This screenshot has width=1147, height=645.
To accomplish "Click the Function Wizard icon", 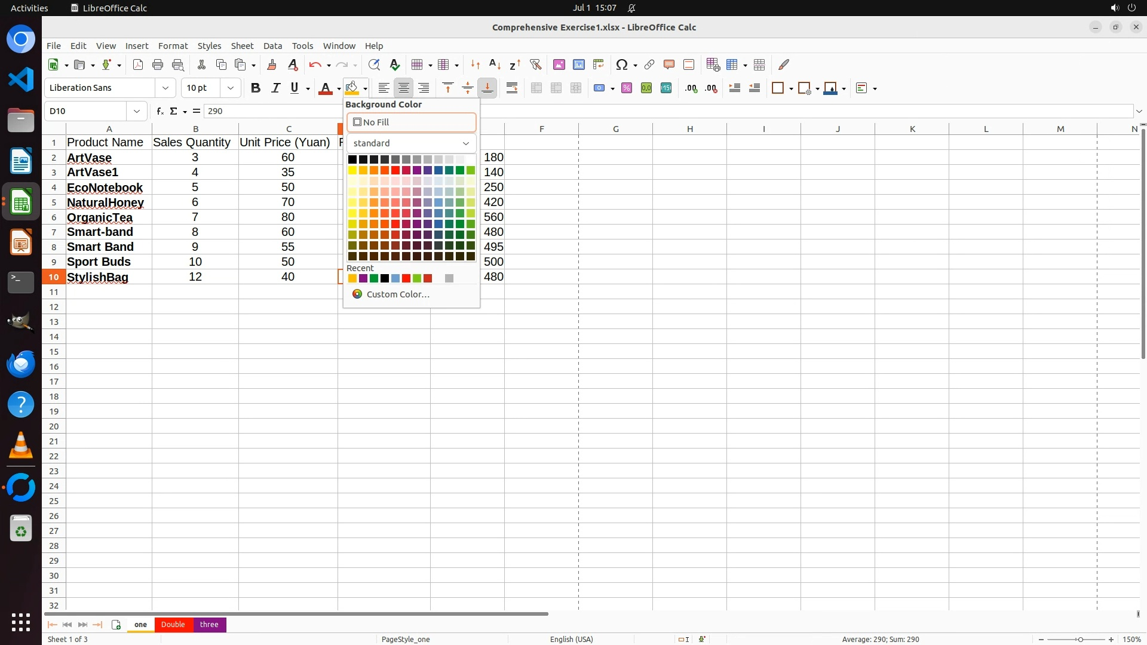I will pos(160,111).
